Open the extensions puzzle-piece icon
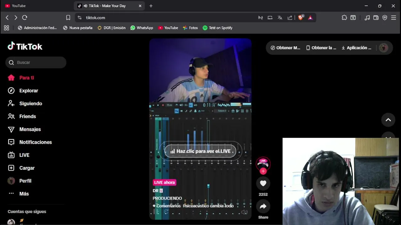The width and height of the screenshot is (401, 225). [344, 18]
